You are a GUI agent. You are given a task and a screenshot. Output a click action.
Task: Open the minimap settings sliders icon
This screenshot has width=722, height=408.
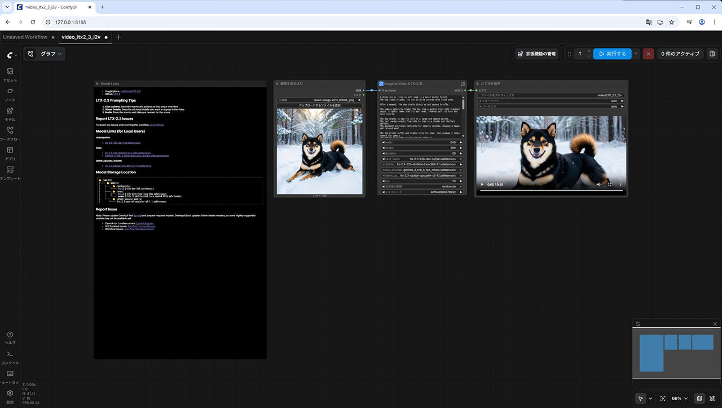[638, 324]
